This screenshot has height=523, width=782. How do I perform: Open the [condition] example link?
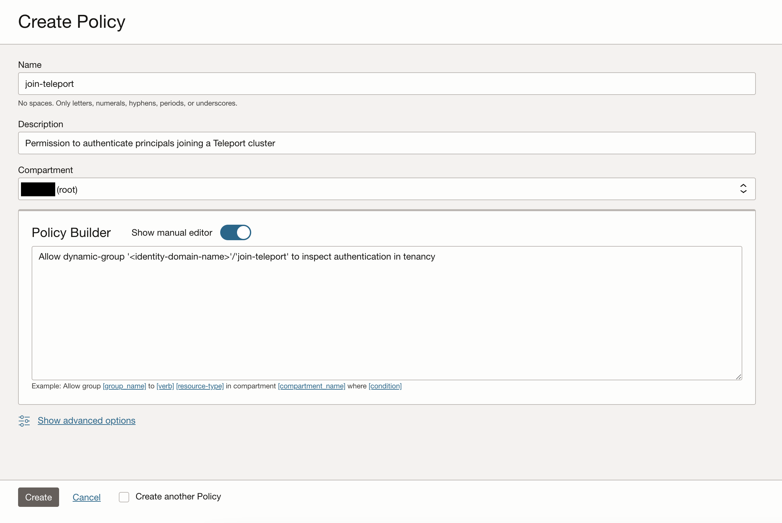385,386
